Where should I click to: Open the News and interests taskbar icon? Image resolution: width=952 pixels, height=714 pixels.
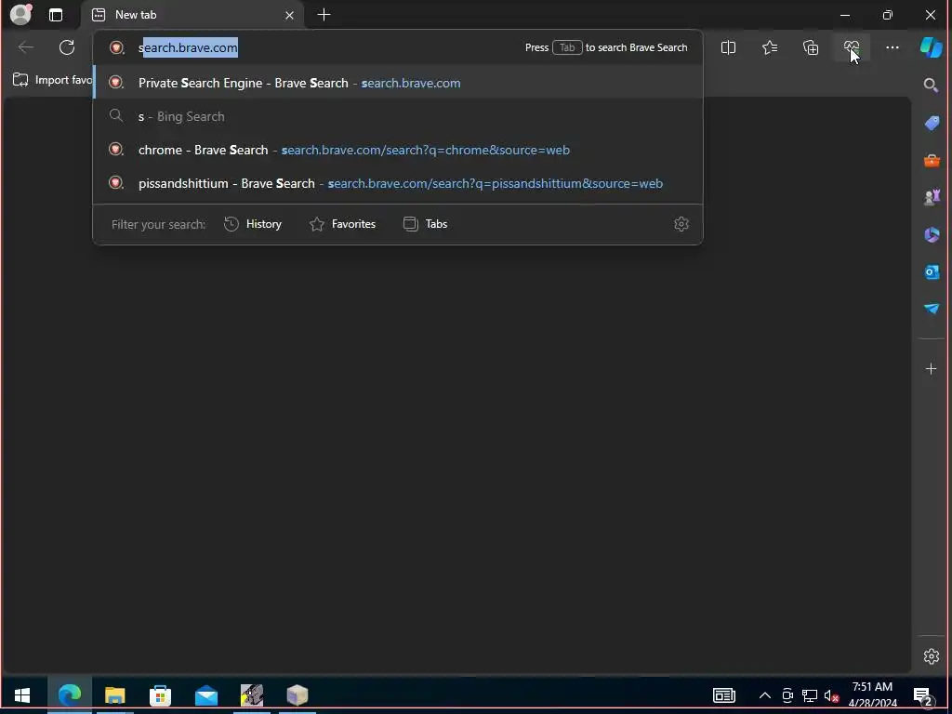pyautogui.click(x=723, y=695)
